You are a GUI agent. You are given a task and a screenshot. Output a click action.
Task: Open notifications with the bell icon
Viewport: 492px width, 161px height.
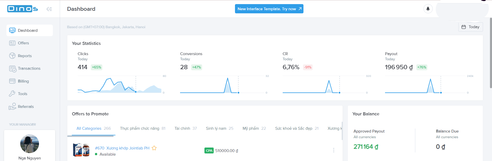pyautogui.click(x=428, y=9)
